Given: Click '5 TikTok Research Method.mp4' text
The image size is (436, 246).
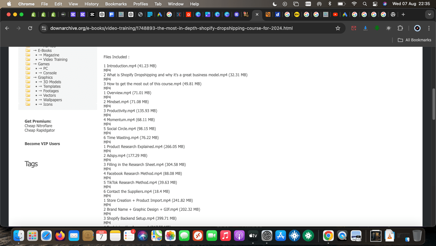Looking at the screenshot, I should point(130,183).
